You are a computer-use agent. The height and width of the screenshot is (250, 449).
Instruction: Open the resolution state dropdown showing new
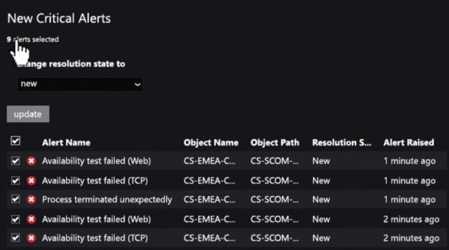tap(80, 84)
